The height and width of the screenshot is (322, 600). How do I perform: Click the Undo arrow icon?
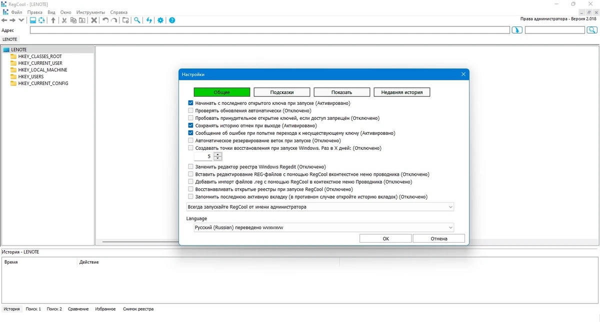105,20
